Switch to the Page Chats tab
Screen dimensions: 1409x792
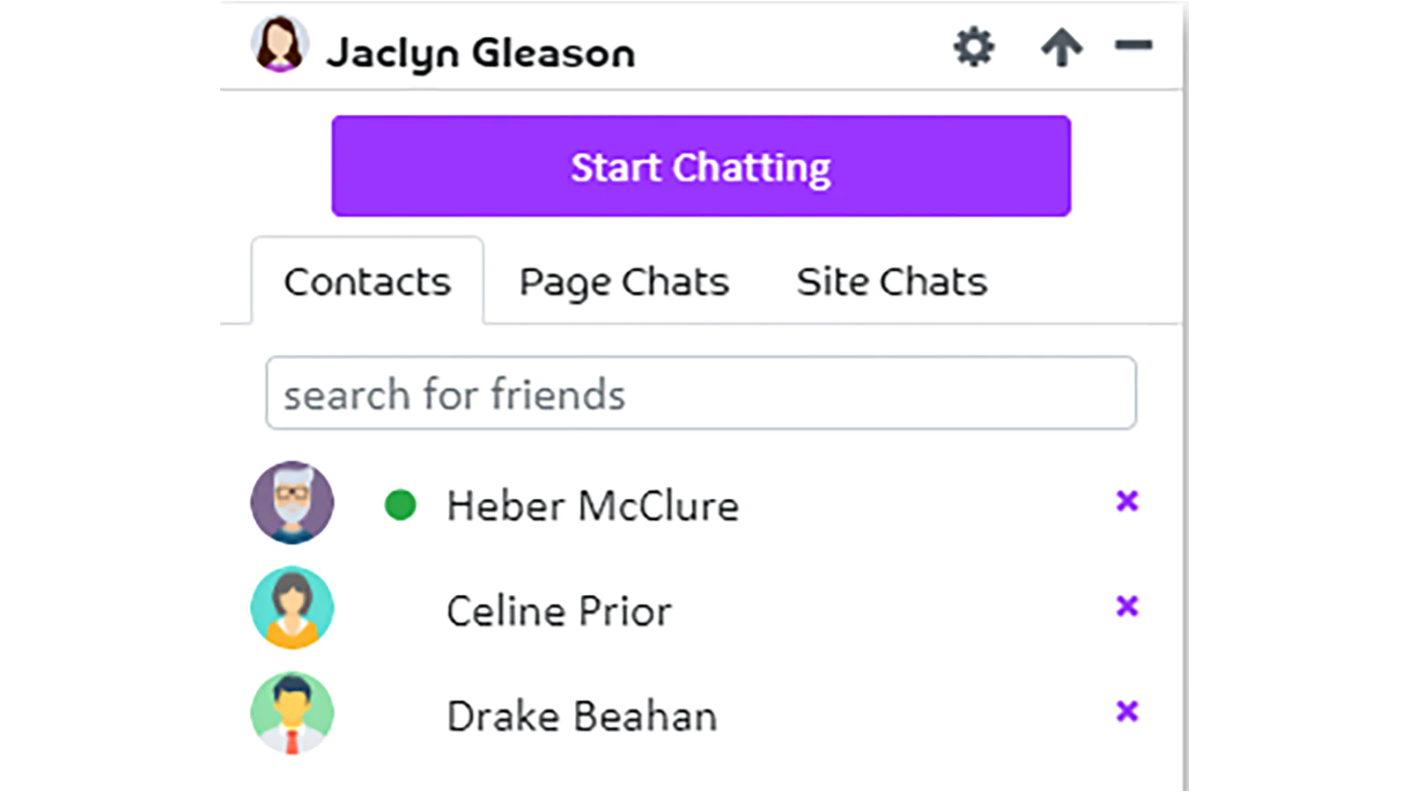click(624, 282)
